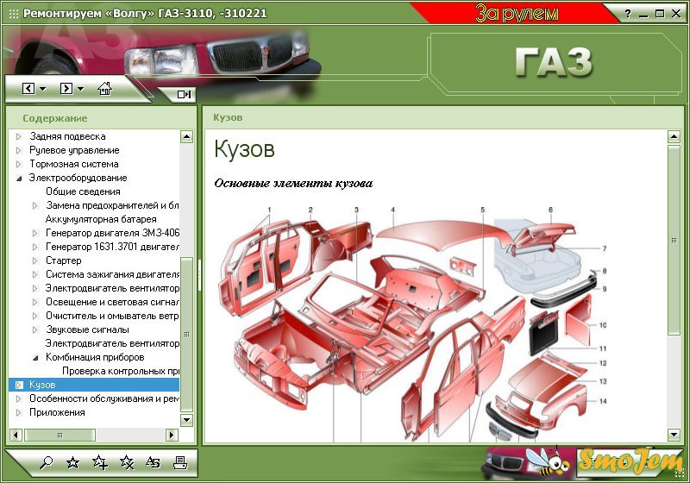Open the back history dropdown arrow
690x483 pixels.
click(x=42, y=89)
